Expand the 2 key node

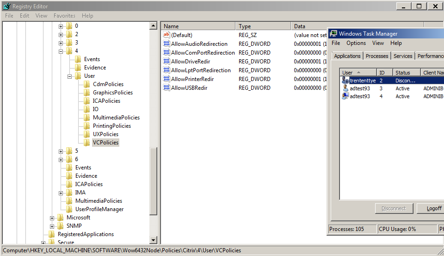coord(61,35)
